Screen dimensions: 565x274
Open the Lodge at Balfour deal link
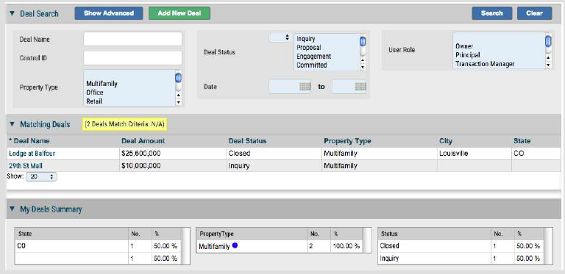point(32,154)
